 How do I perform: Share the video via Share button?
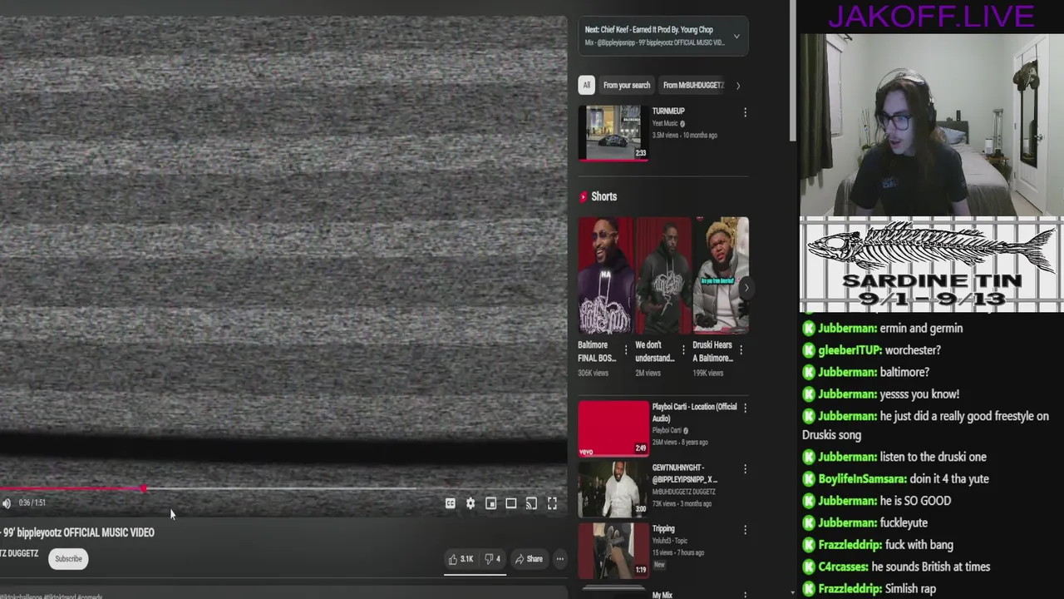[528, 559]
